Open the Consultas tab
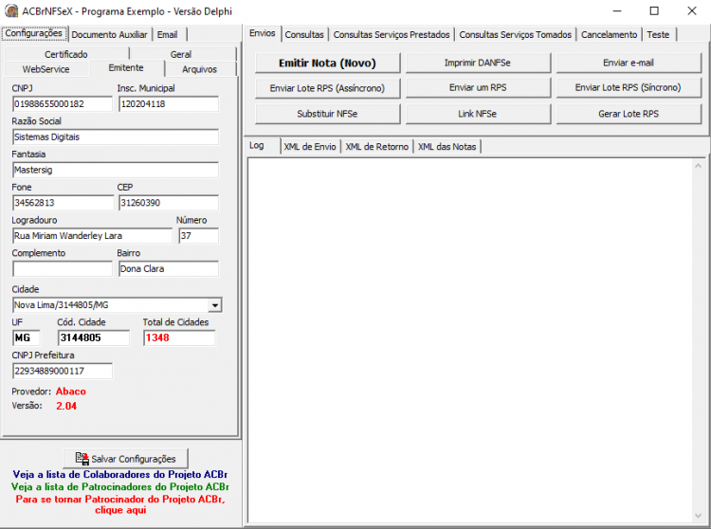This screenshot has width=711, height=529. (x=304, y=34)
